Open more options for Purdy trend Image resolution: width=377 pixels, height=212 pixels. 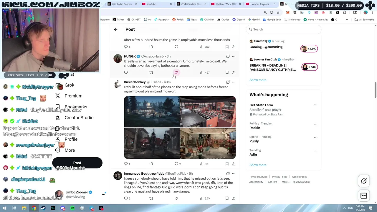316,138
